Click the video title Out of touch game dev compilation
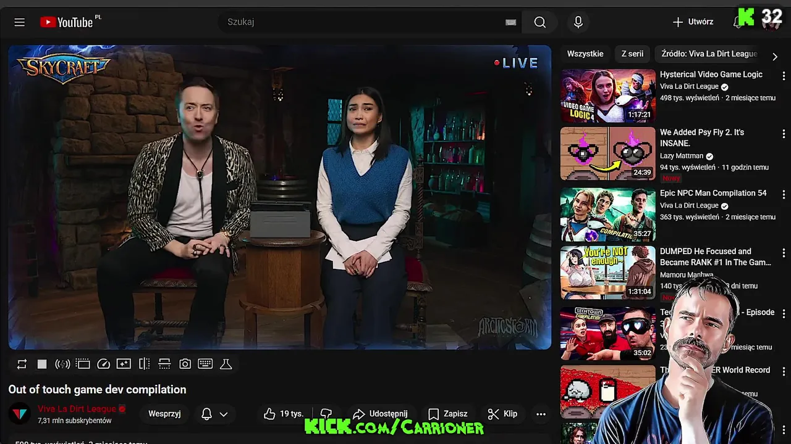Image resolution: width=791 pixels, height=444 pixels. pyautogui.click(x=97, y=390)
